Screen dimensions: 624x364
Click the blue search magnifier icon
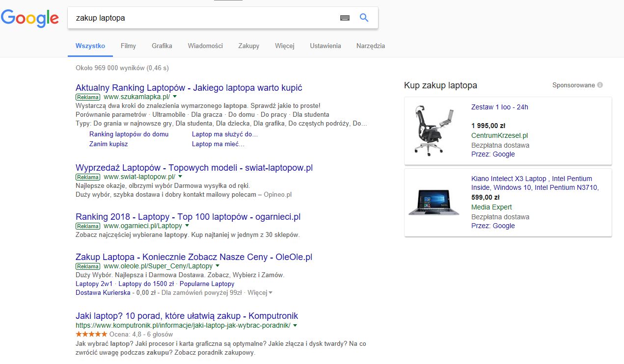coord(364,18)
